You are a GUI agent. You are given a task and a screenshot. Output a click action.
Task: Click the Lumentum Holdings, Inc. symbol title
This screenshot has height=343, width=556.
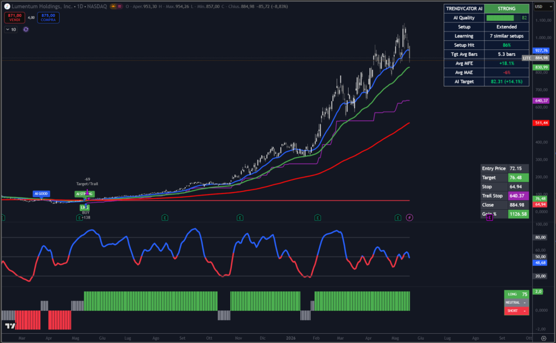(41, 7)
